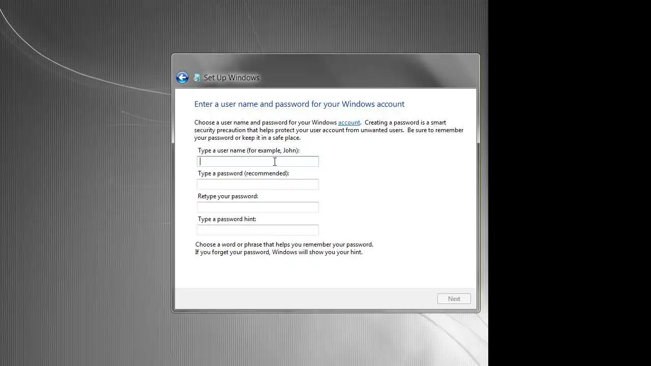Click the blue back arrow button

point(182,77)
